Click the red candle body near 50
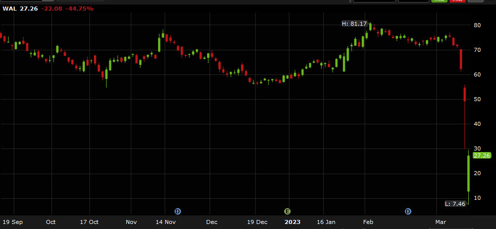This screenshot has height=229, width=496. point(465,94)
